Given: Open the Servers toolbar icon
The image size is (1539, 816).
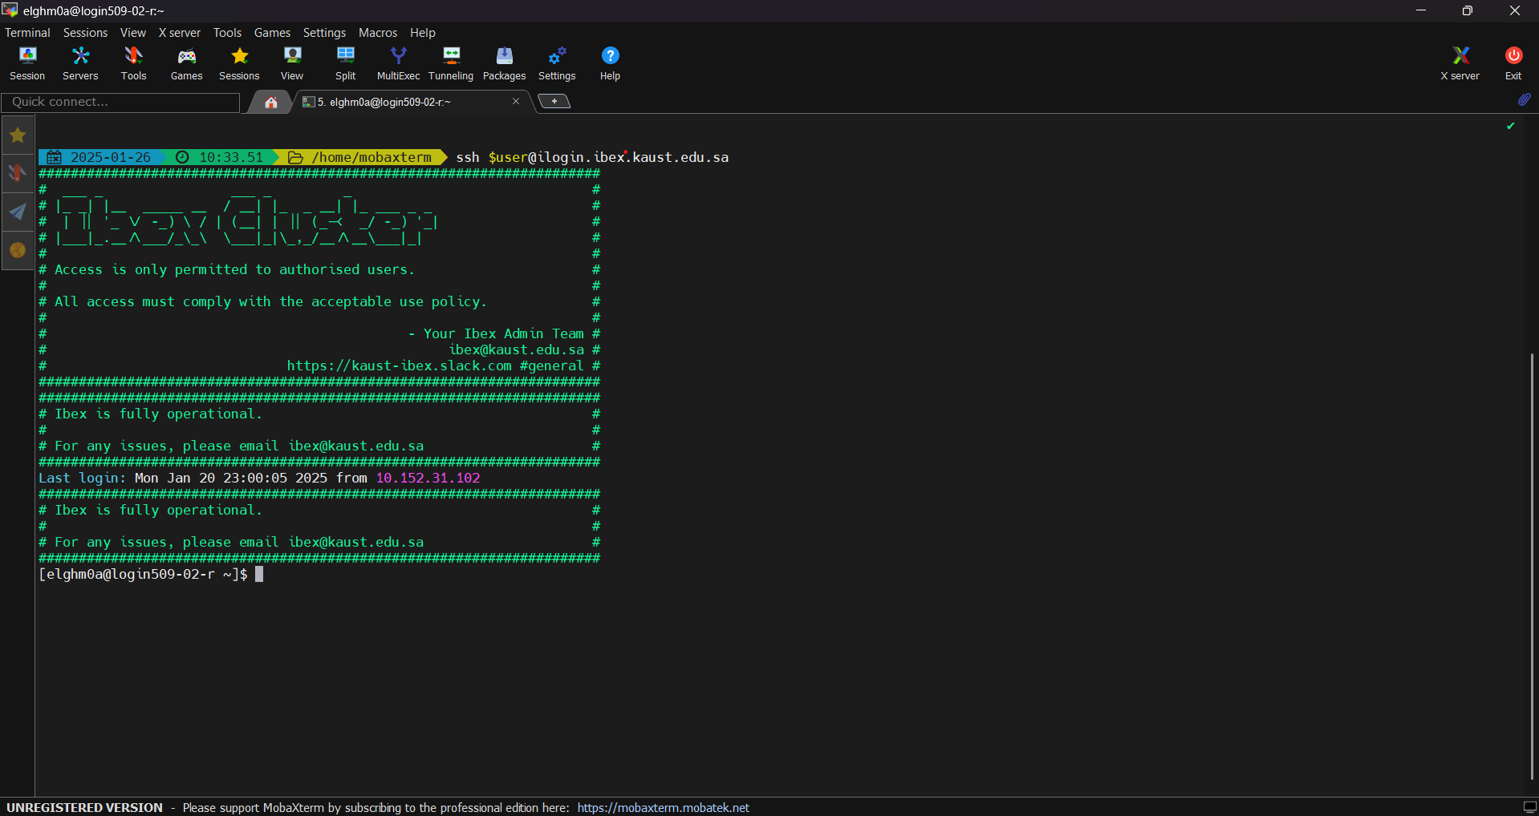Looking at the screenshot, I should click(x=80, y=63).
